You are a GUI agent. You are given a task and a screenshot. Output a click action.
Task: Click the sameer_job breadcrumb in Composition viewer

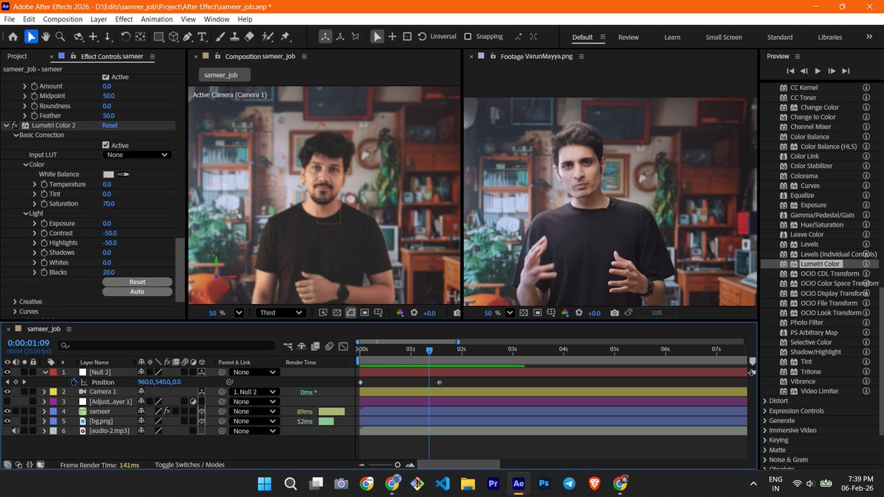tap(224, 74)
